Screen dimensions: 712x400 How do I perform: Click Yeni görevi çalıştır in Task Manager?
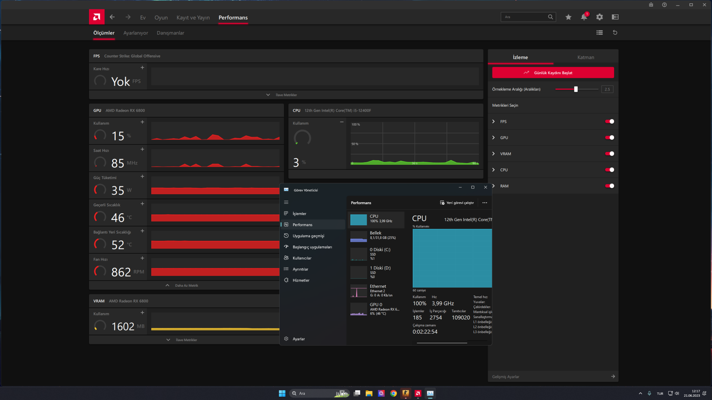(457, 203)
